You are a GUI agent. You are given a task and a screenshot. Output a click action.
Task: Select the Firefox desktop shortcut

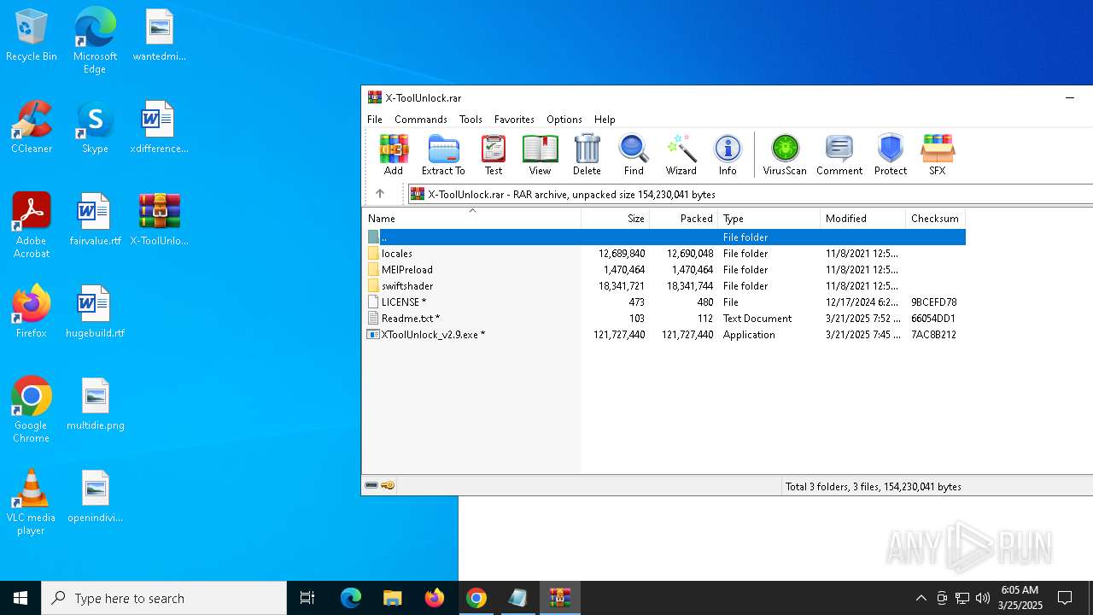(x=32, y=312)
